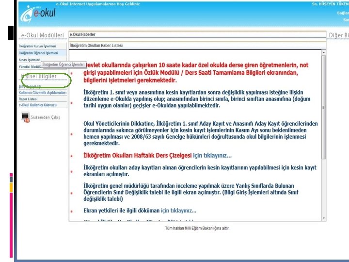This screenshot has height=262, width=349.
Task: Open İlköğretim Kurum İşlemleri module
Action: click(x=42, y=46)
